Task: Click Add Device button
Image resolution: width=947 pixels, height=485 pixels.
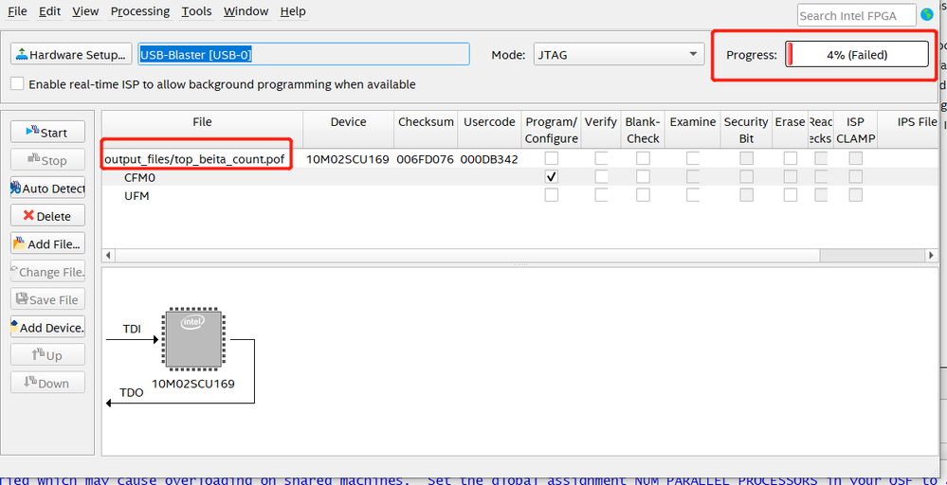Action: tap(47, 328)
